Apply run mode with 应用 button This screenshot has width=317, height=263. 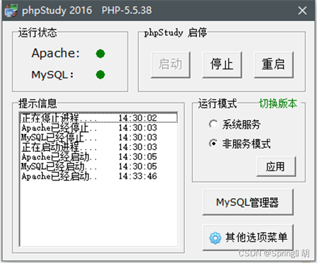coord(276,166)
